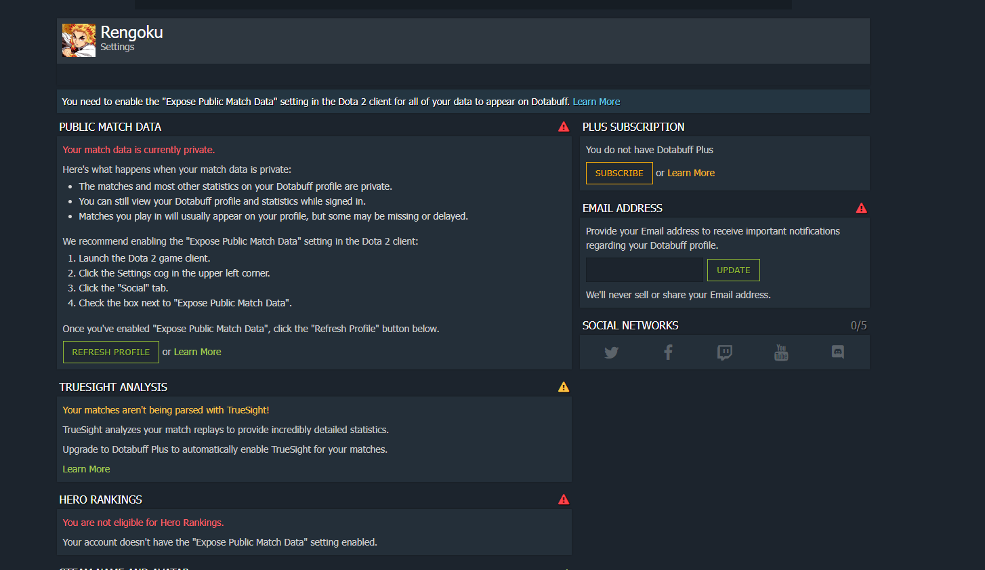This screenshot has height=570, width=985.
Task: Click the alert icon beside Email Address
Action: click(x=861, y=207)
